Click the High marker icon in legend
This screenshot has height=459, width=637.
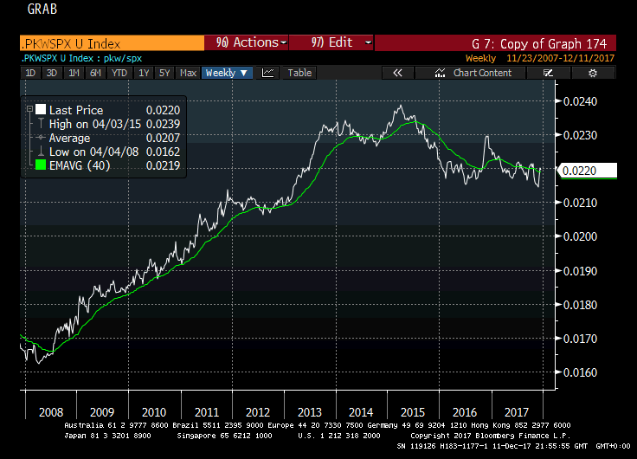click(x=41, y=124)
